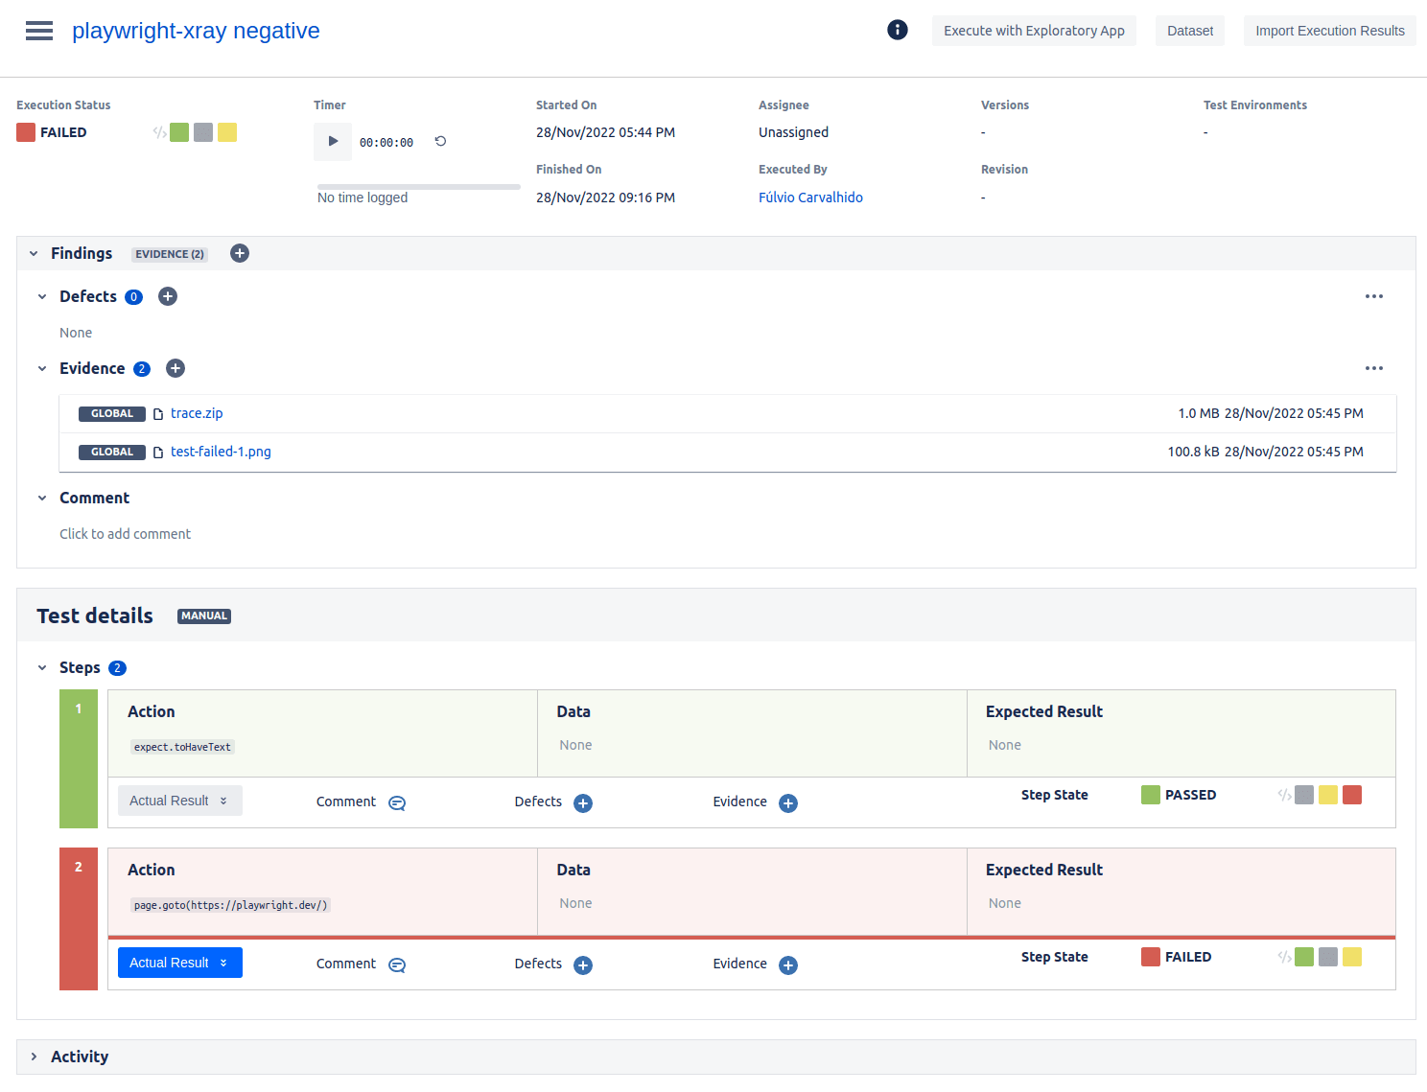Add finding using plus next to Findings

[240, 253]
